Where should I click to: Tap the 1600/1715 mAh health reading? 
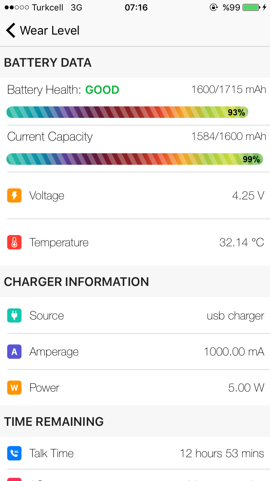(229, 89)
